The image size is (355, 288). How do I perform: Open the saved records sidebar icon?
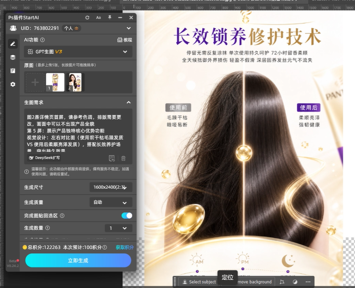pos(13,71)
